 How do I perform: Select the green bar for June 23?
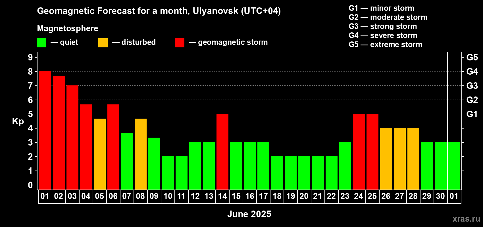click(345, 166)
